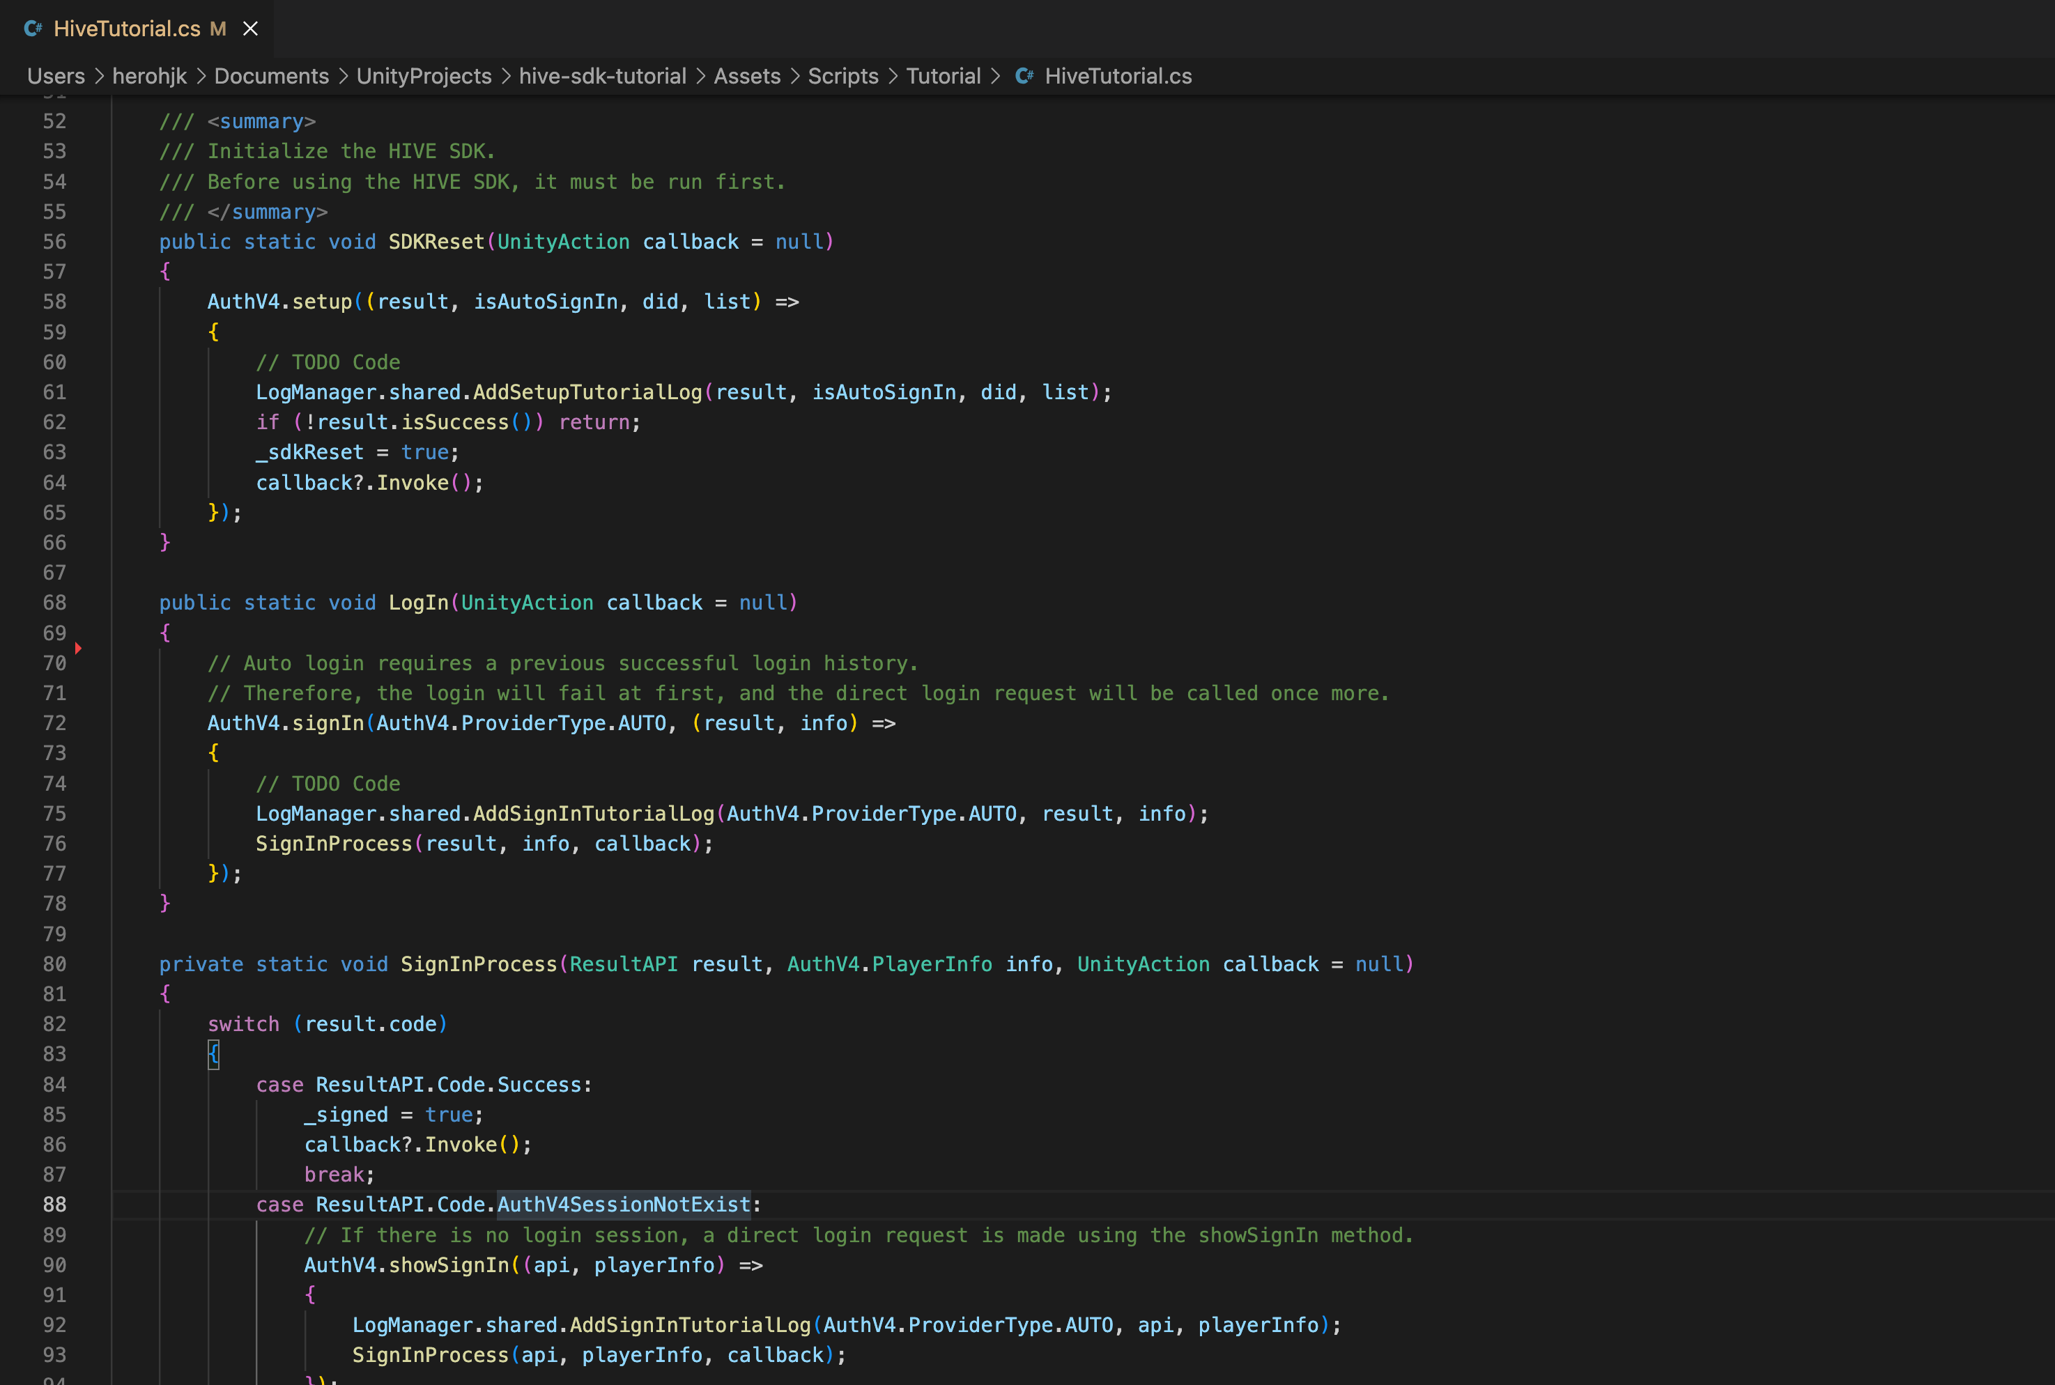Screen dimensions: 2055x1385
Task: Open the HiveTutorial.cs breadcrumb segment
Action: [x=1118, y=76]
